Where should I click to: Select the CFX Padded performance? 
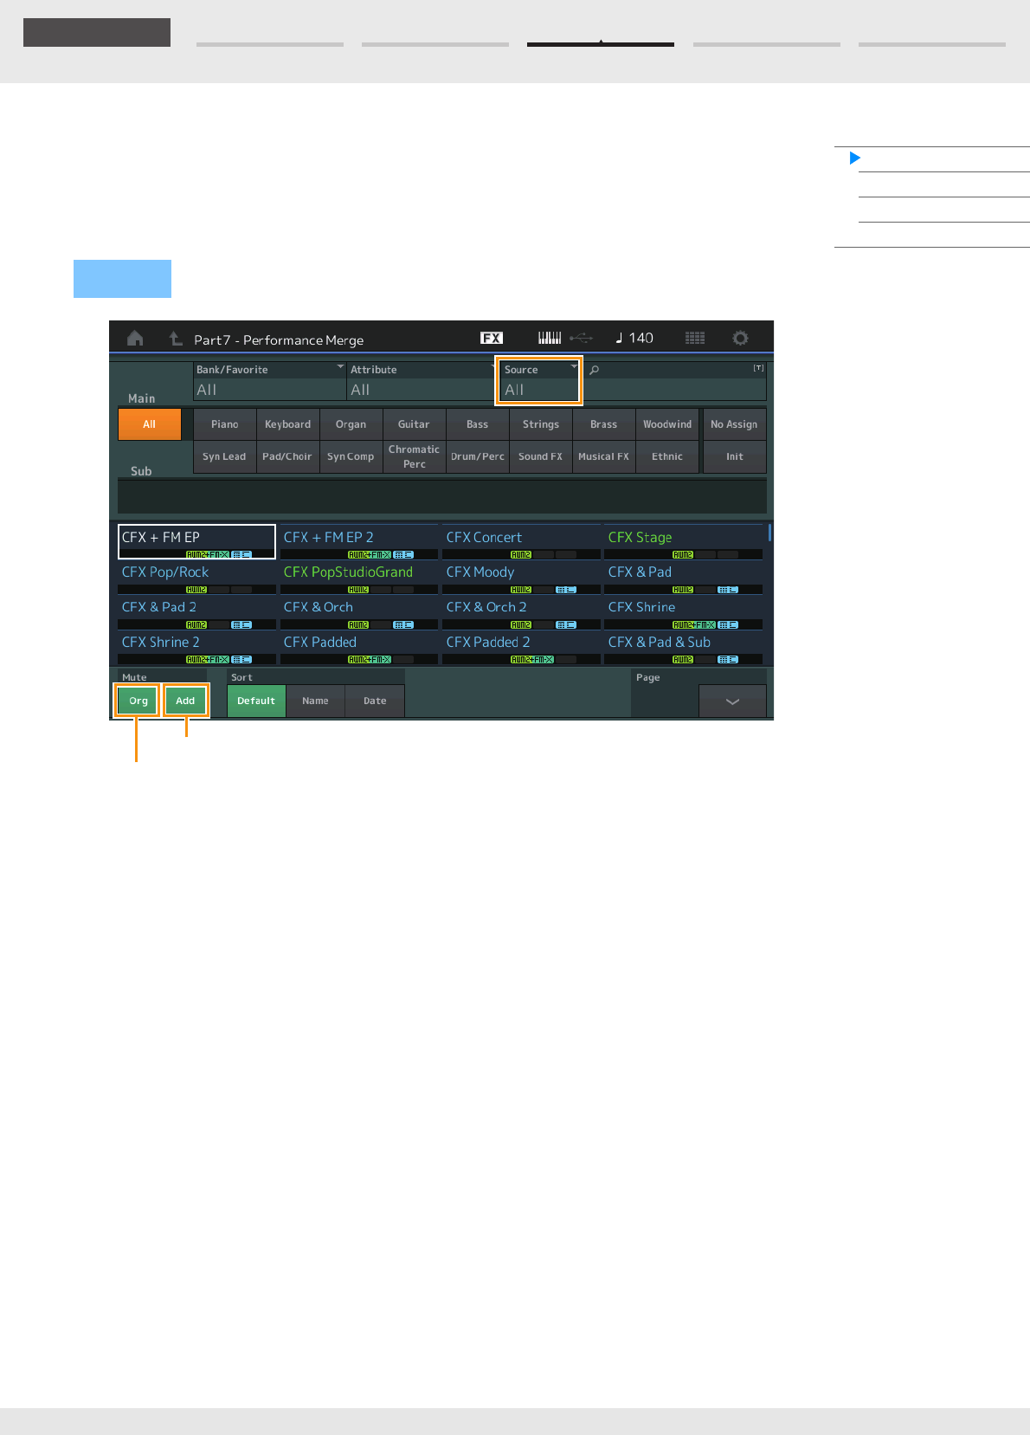coord(359,647)
